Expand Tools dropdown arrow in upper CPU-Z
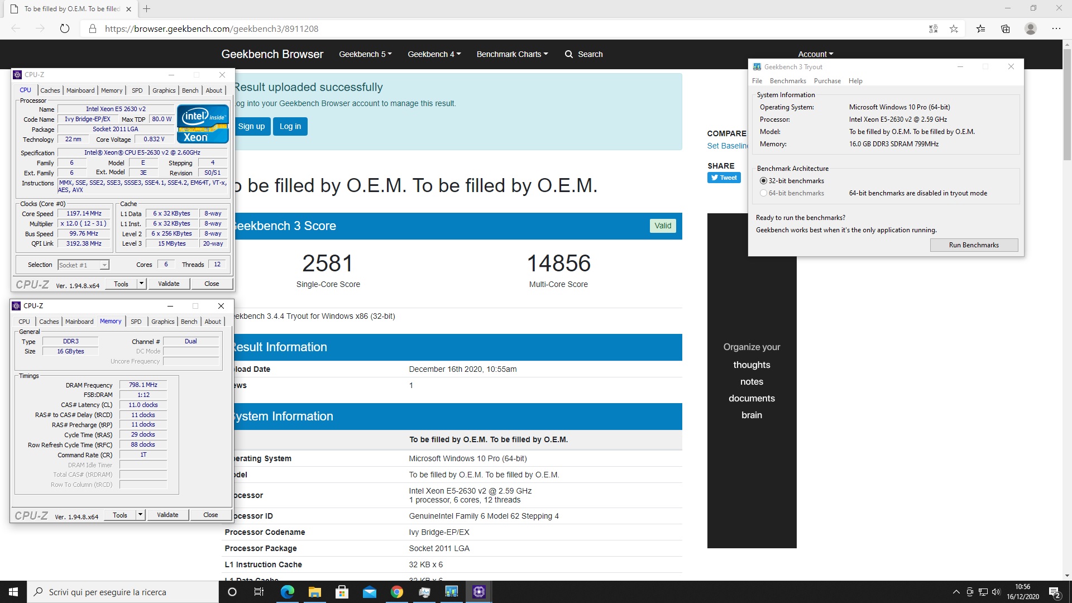The image size is (1072, 603). 141,284
